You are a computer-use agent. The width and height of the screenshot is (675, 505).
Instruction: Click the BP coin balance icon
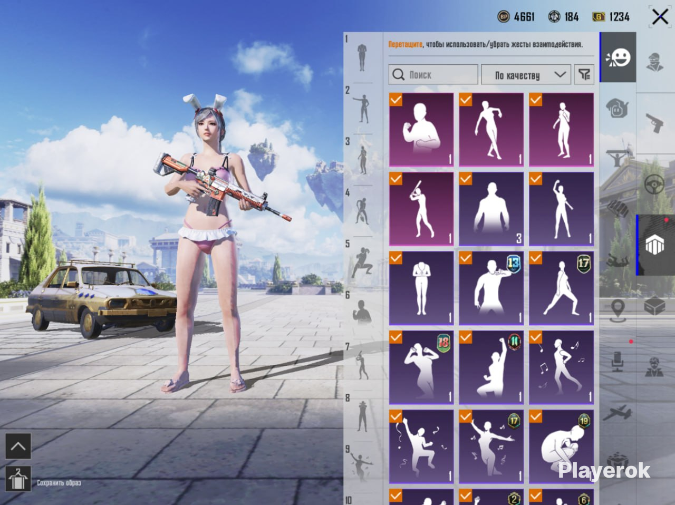click(x=504, y=17)
